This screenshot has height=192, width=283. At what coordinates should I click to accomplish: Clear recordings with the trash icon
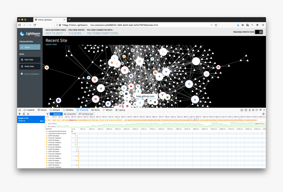[x=19, y=114]
